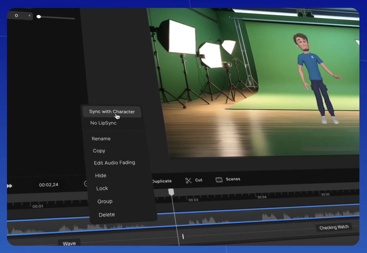
Task: Choose Sync with Character from context menu
Action: (112, 112)
